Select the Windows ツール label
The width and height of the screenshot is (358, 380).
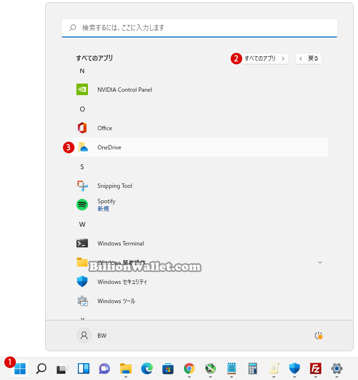coord(116,301)
